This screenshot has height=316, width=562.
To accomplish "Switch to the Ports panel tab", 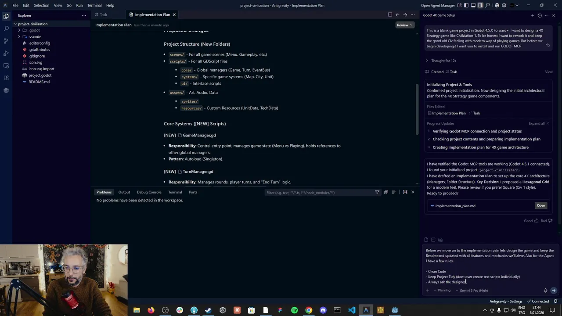I will pyautogui.click(x=193, y=192).
